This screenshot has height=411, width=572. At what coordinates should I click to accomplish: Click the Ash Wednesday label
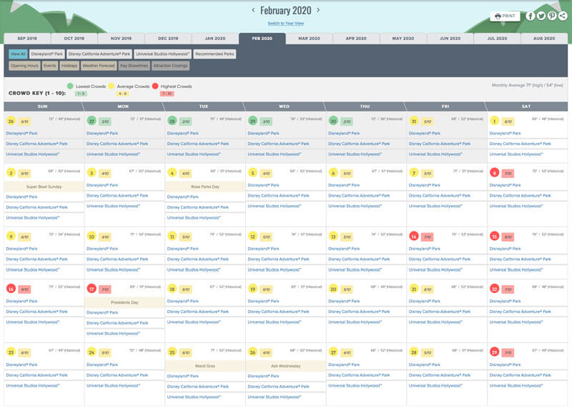pos(285,366)
